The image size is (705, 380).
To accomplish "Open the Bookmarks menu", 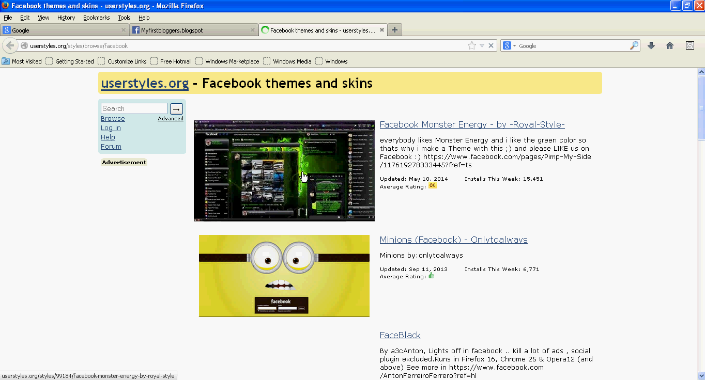I will (x=97, y=18).
